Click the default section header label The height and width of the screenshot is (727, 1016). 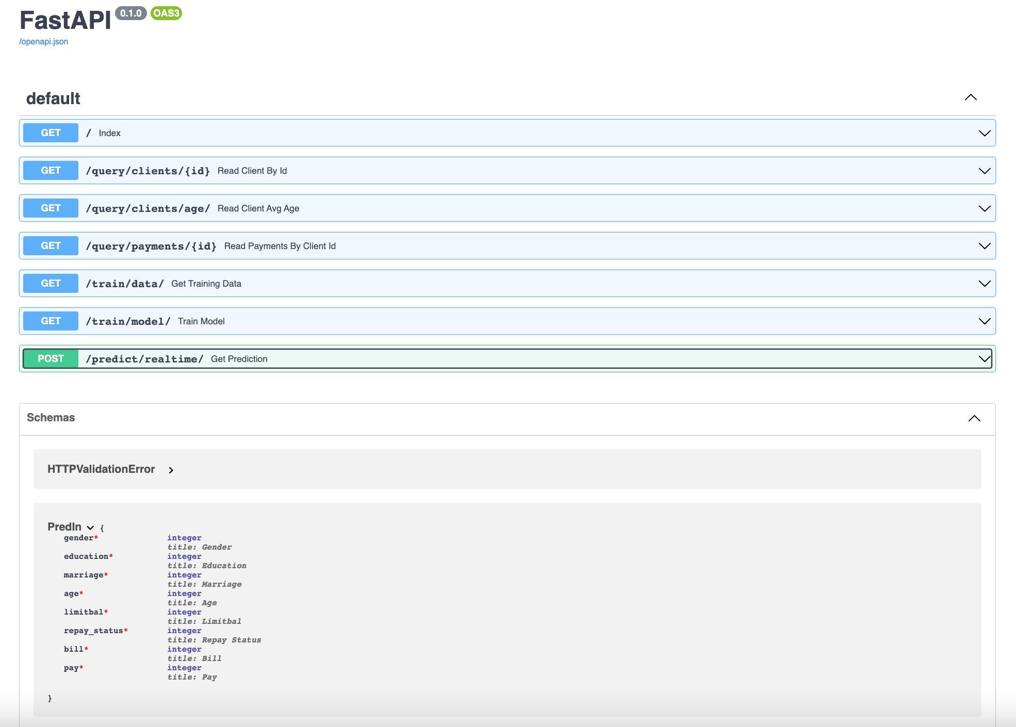(x=53, y=98)
